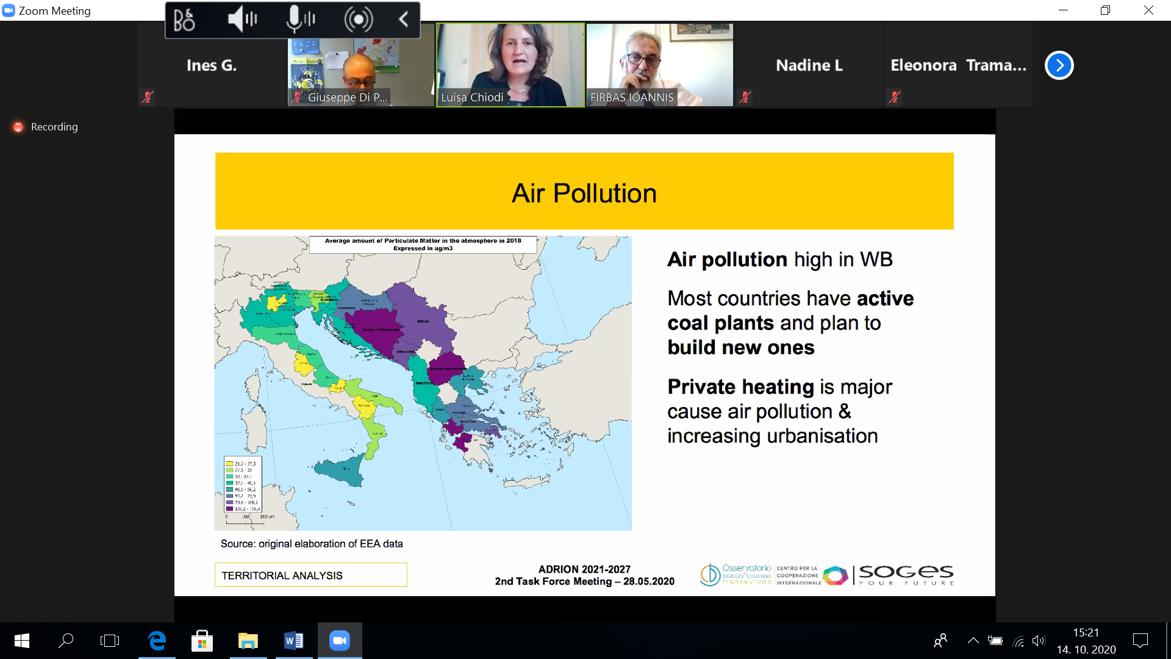Open the Action Center notifications panel

(1140, 641)
